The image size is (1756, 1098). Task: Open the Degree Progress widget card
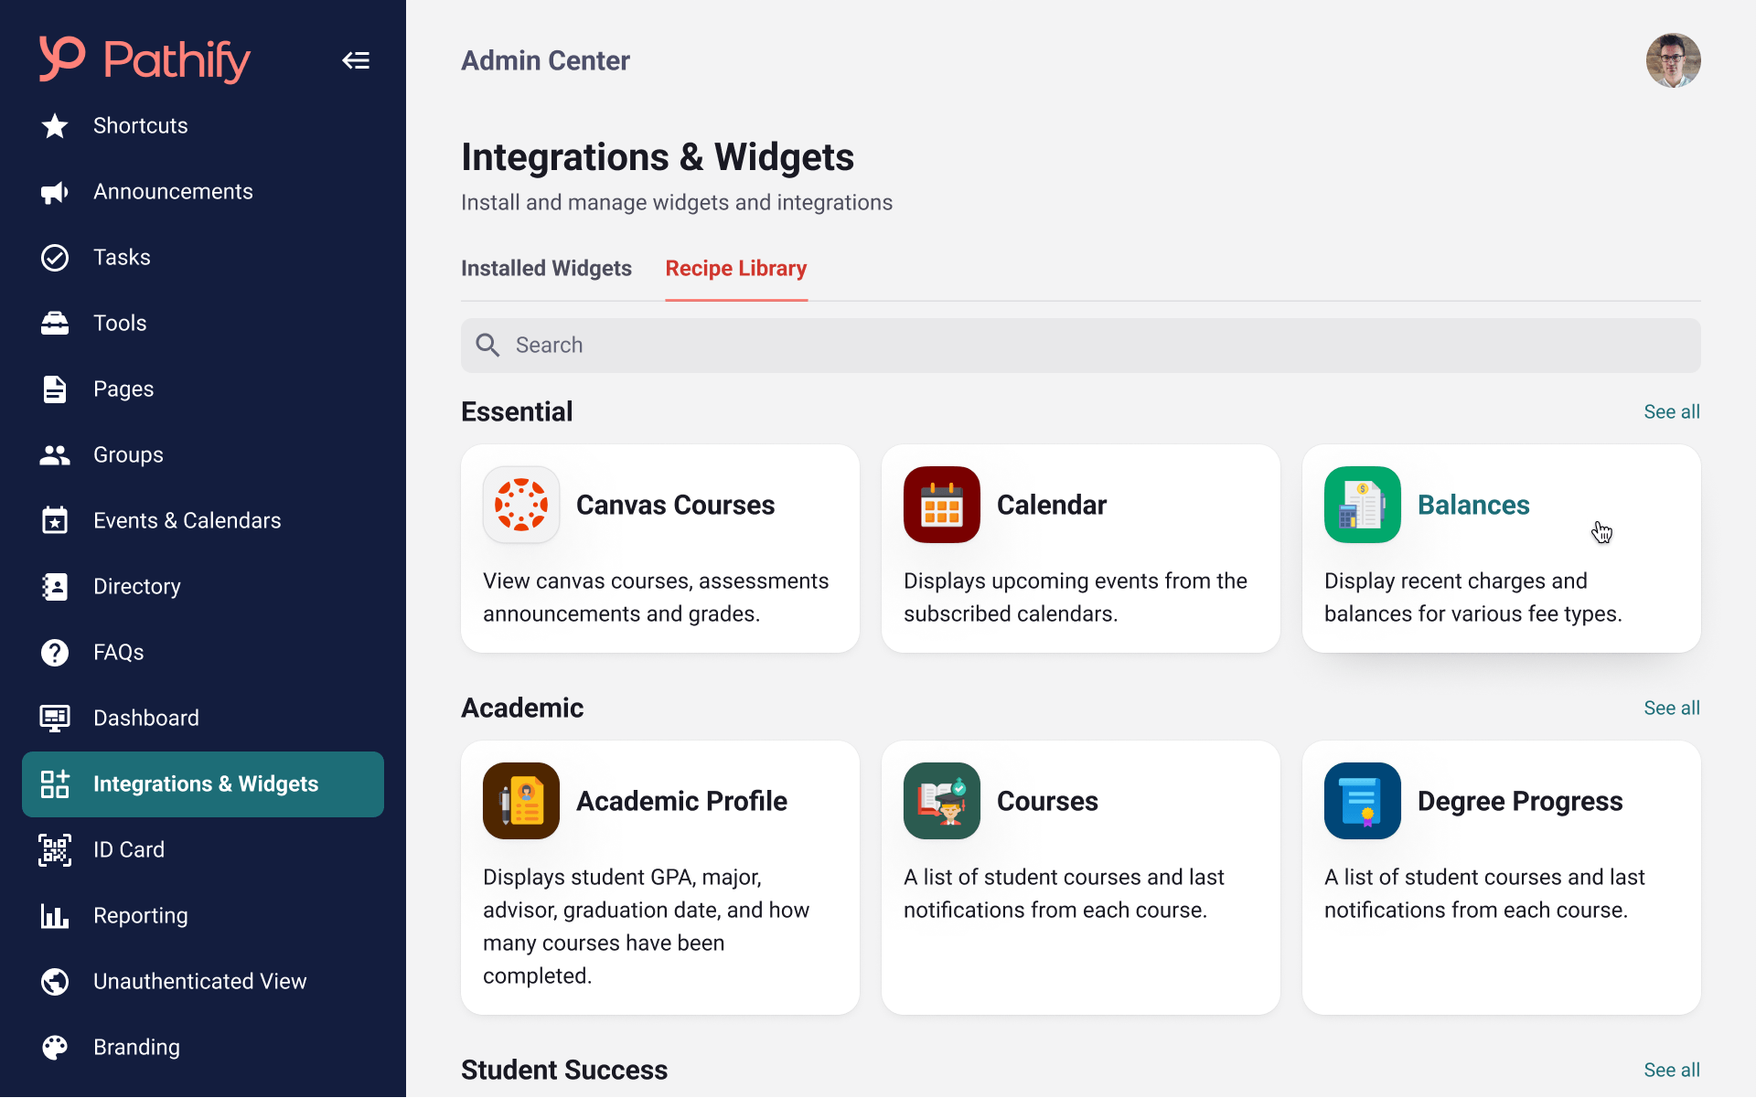1500,878
